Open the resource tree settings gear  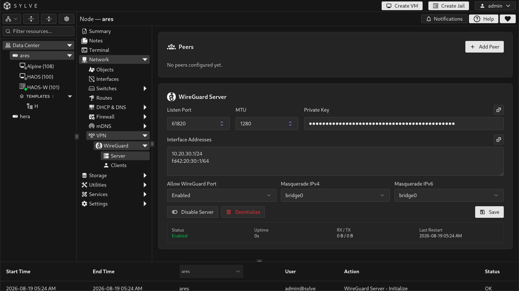click(x=66, y=19)
